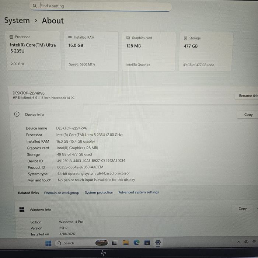Image resolution: width=258 pixels, height=258 pixels.
Task: Copy the Device info details
Action: click(247, 115)
